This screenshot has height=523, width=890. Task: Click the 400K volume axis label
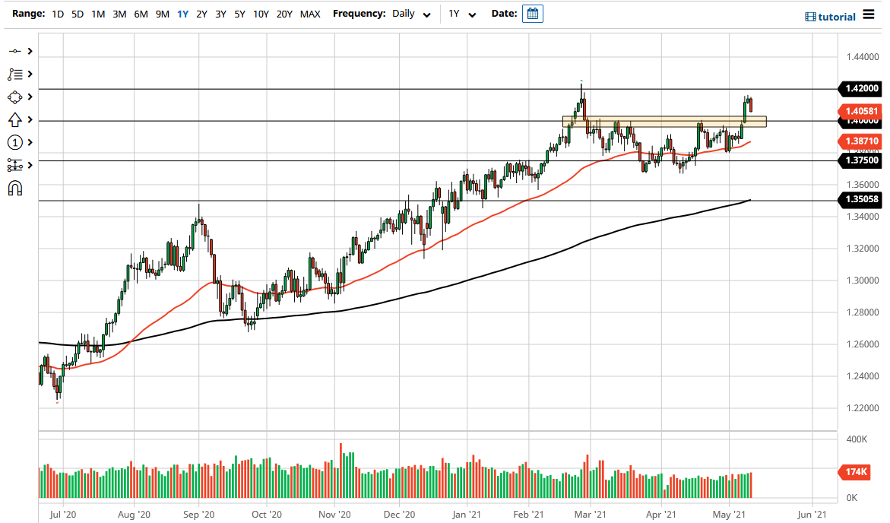point(857,439)
